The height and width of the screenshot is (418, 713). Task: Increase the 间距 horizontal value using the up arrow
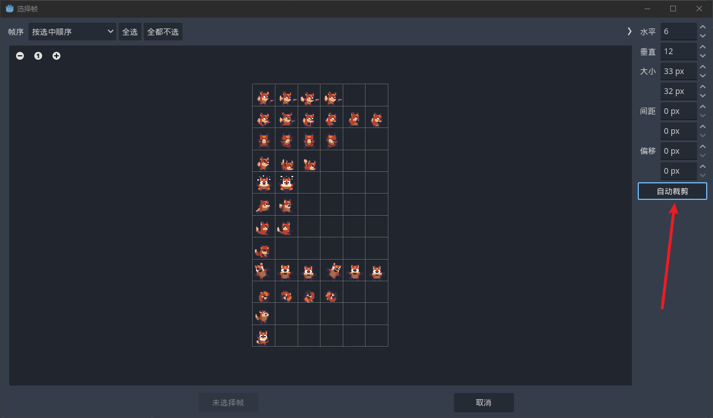tap(703, 107)
